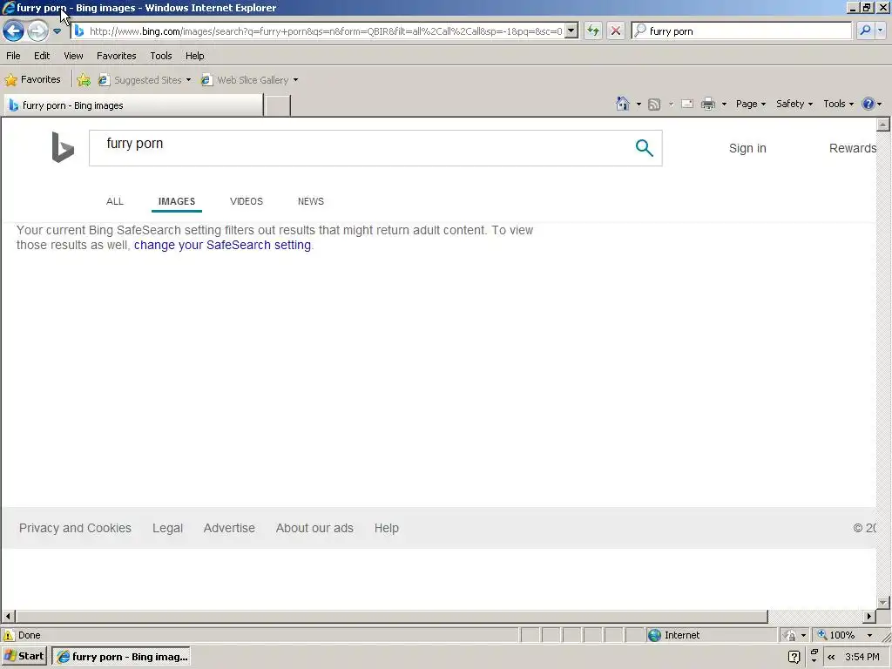This screenshot has width=892, height=669.
Task: Click change your SafeSearch setting link
Action: tap(222, 245)
